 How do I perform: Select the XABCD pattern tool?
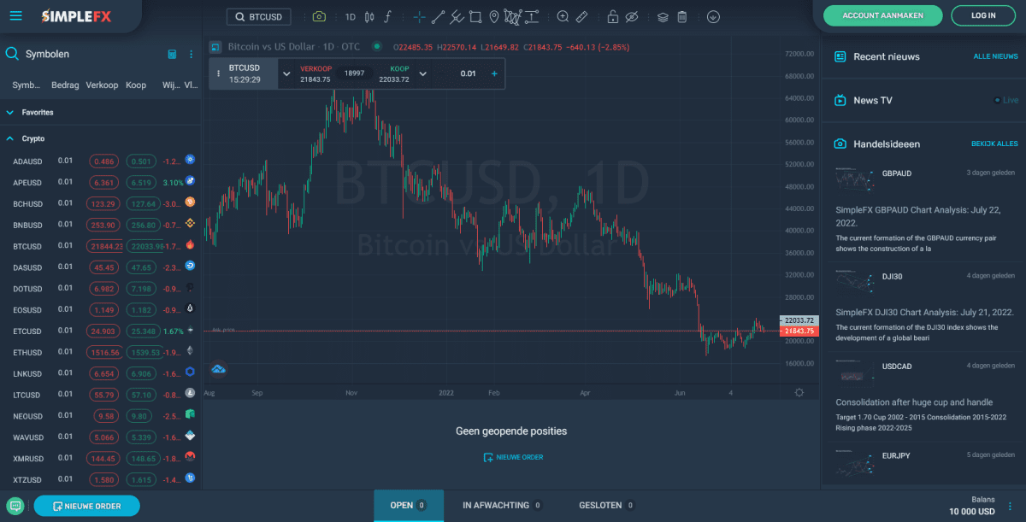pyautogui.click(x=513, y=16)
